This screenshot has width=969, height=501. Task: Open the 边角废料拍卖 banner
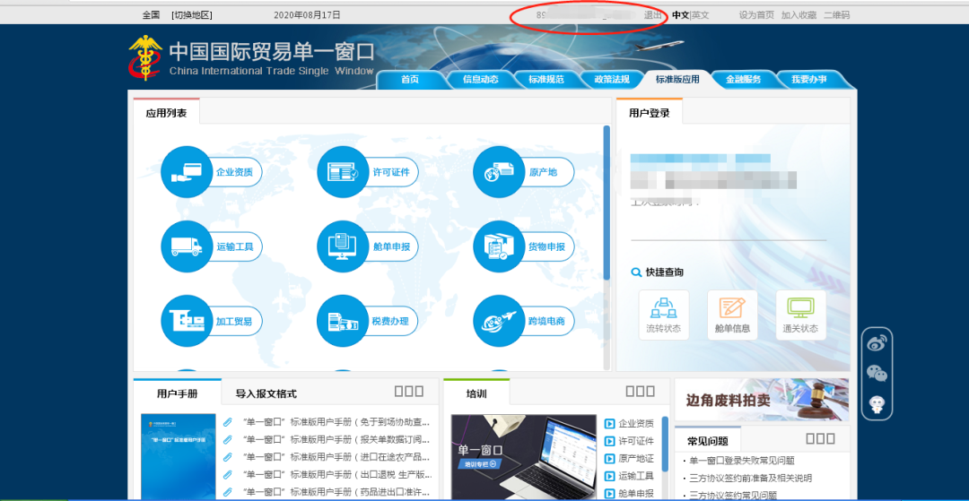click(x=761, y=401)
